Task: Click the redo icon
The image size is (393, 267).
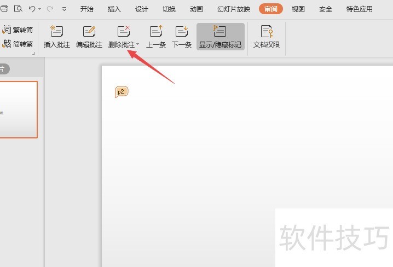Action: tap(50, 9)
